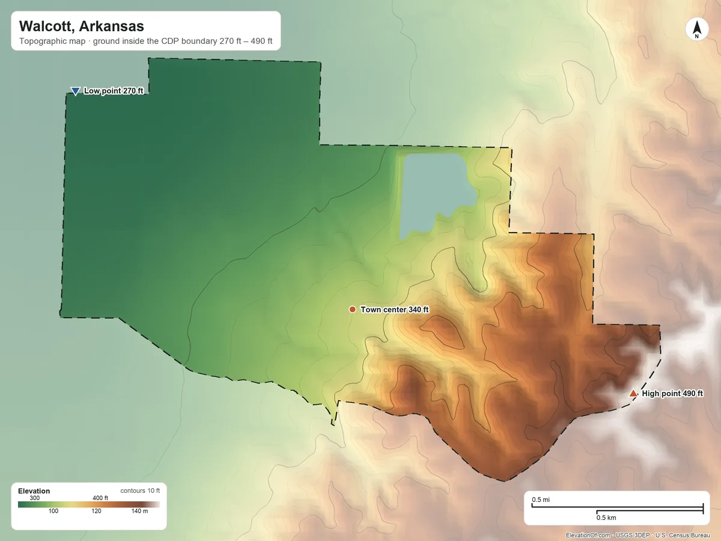This screenshot has width=721, height=541.
Task: Click the '400 ft' legend tick label
Action: coord(100,498)
